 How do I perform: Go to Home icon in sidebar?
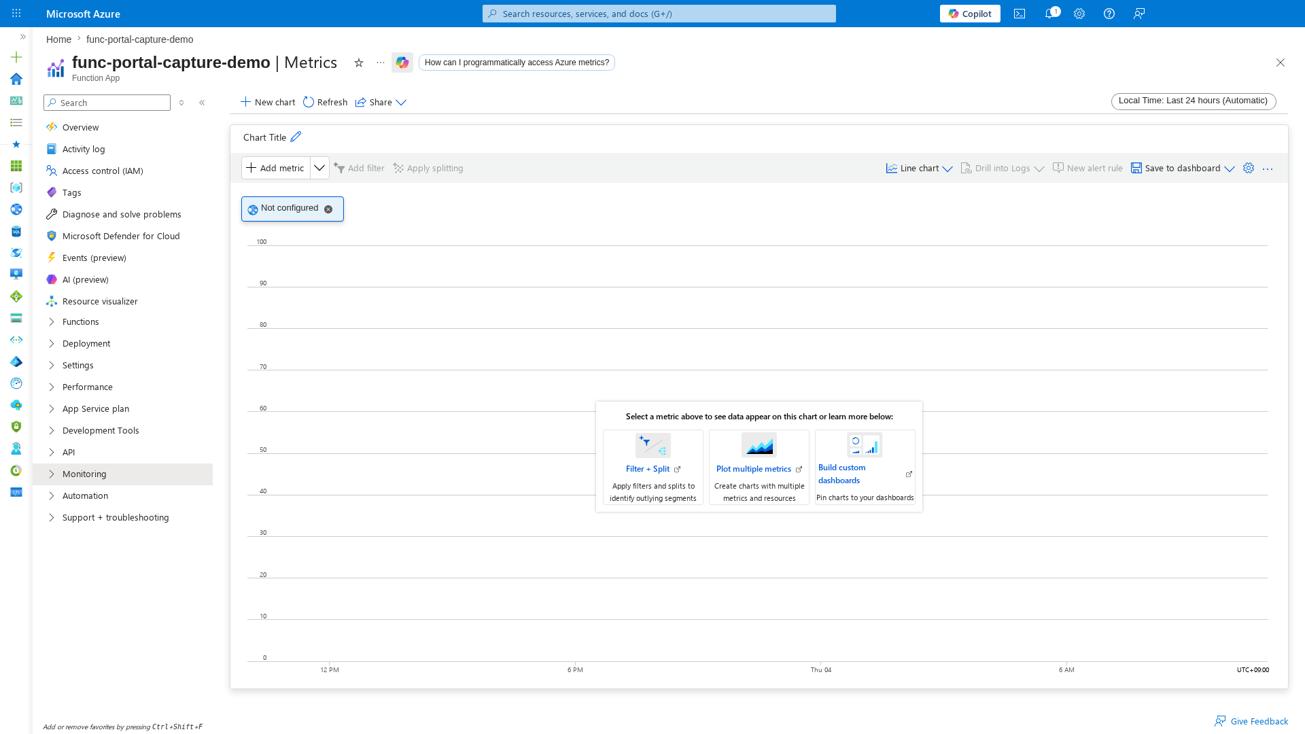16,79
